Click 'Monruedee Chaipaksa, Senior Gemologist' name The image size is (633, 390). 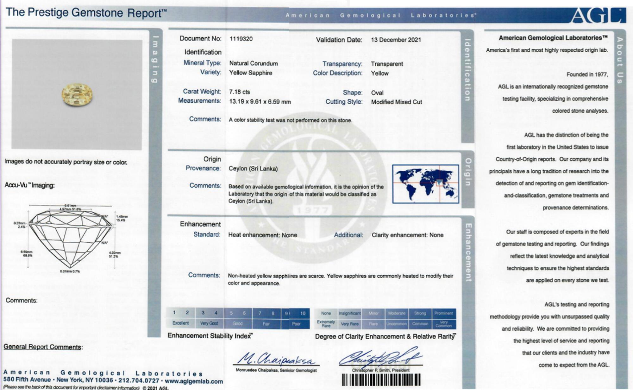click(x=276, y=370)
